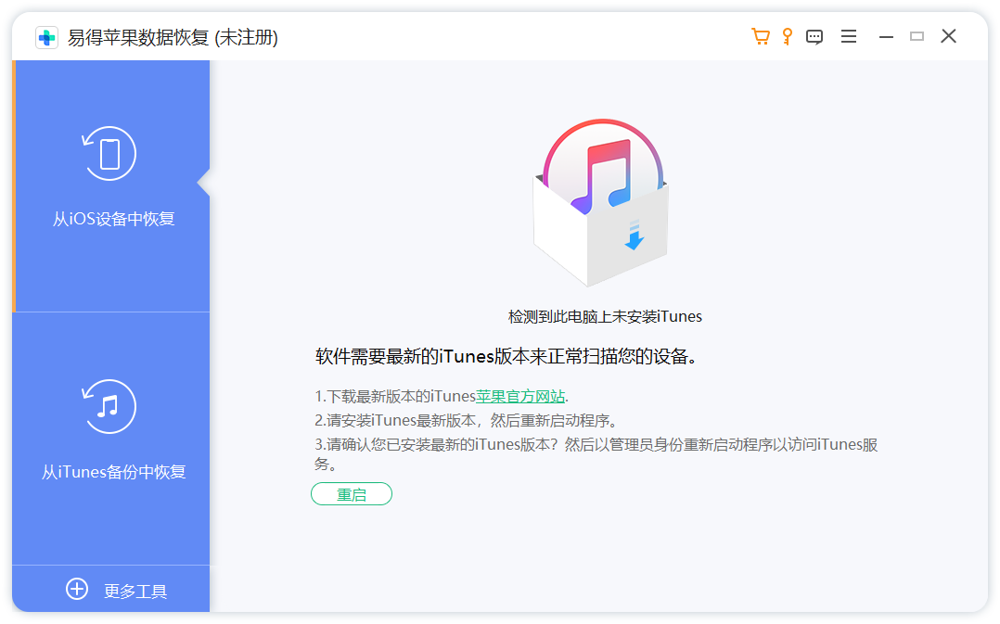
Task: Click the plus icon beside 更多工具
Action: (77, 589)
